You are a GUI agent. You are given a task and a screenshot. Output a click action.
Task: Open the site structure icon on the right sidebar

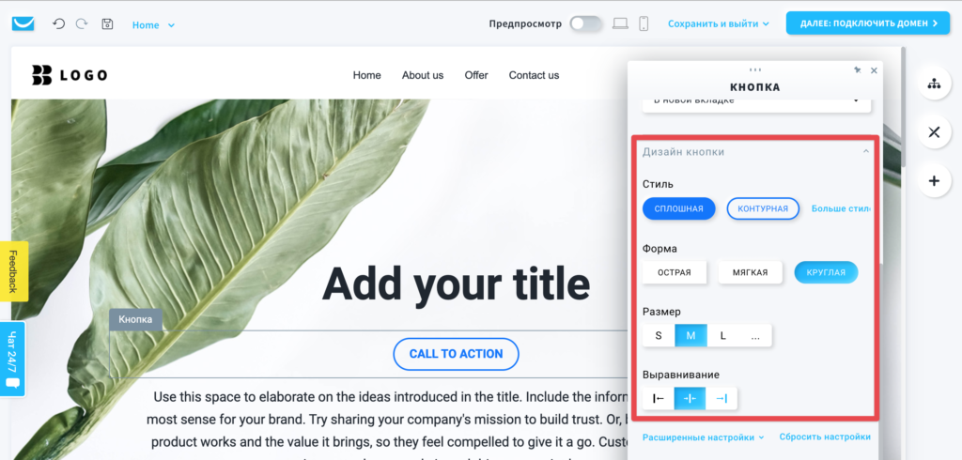pyautogui.click(x=934, y=84)
